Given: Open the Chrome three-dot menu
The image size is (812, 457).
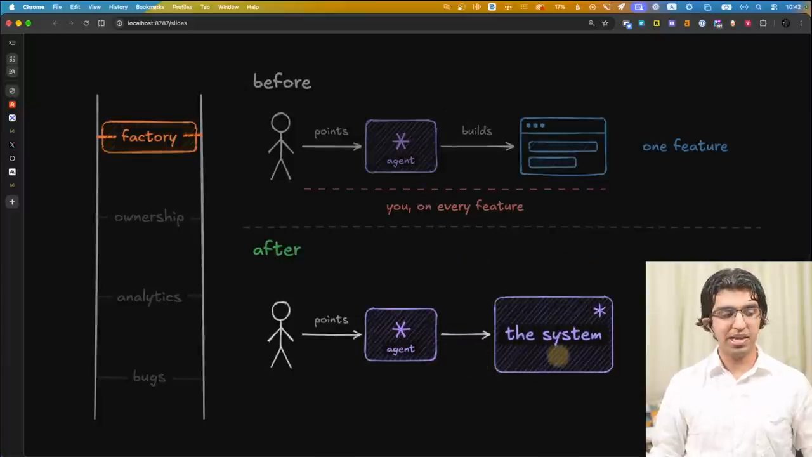Looking at the screenshot, I should pyautogui.click(x=801, y=23).
